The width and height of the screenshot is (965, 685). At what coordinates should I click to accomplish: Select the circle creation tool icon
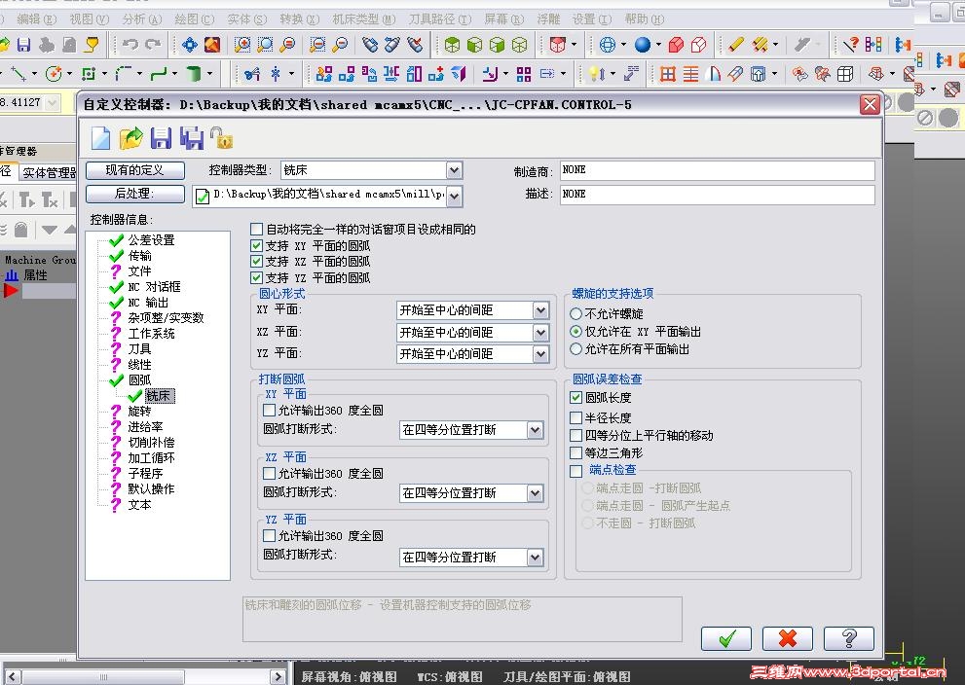click(54, 74)
